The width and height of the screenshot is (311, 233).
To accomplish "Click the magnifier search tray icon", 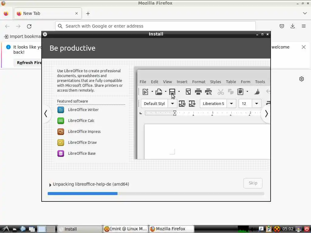I will click(x=261, y=229).
